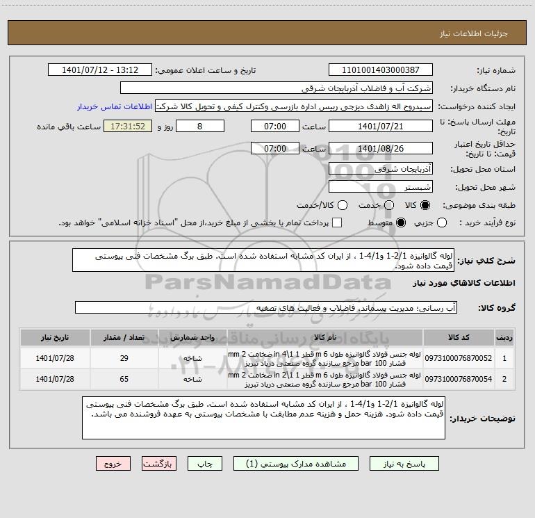Click the تاریخ نیاز column header
The height and width of the screenshot is (518, 535).
55,337
